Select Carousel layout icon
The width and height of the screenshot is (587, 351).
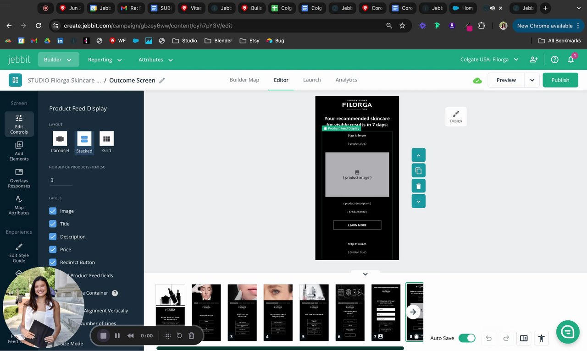(60, 138)
